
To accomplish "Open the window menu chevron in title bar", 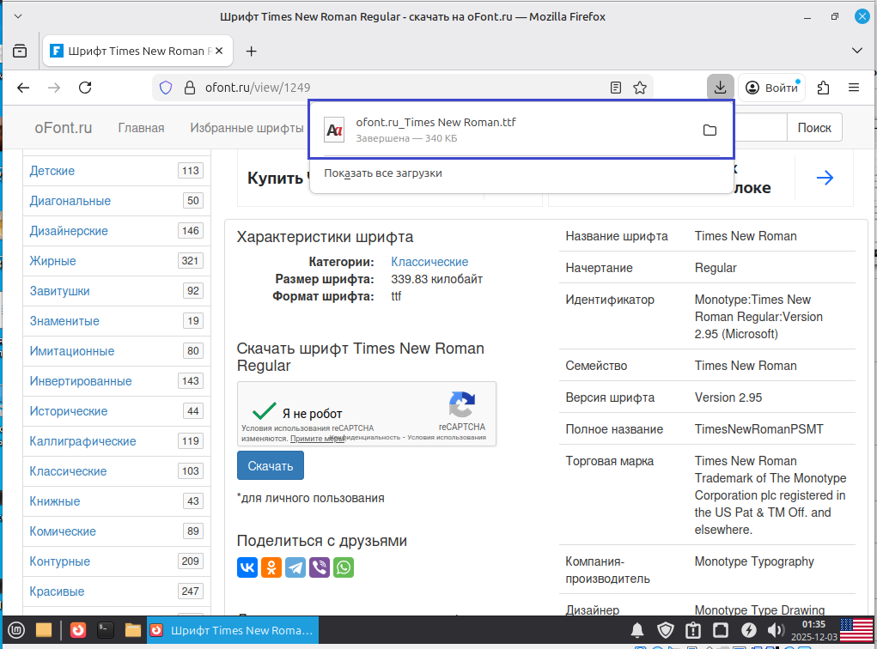I will pos(18,16).
